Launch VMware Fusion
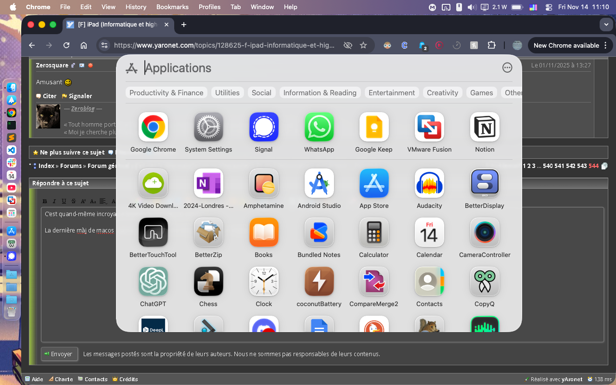Image resolution: width=616 pixels, height=385 pixels. pos(429,127)
